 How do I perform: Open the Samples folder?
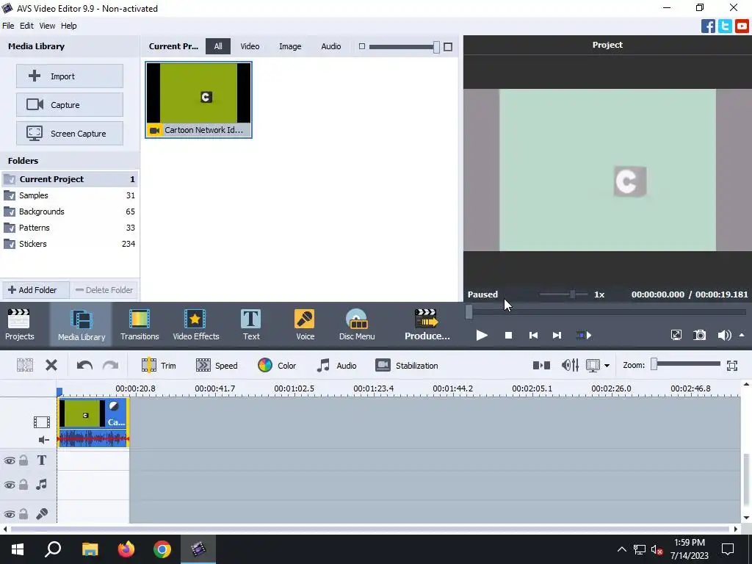tap(70, 195)
